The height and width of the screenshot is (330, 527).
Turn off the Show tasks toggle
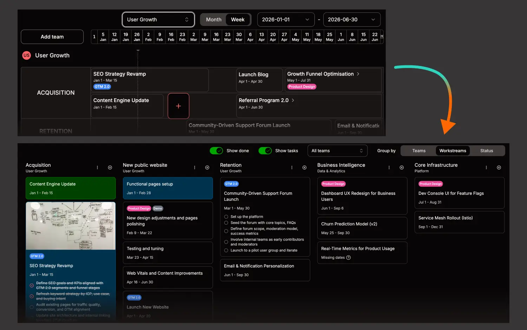(x=265, y=150)
